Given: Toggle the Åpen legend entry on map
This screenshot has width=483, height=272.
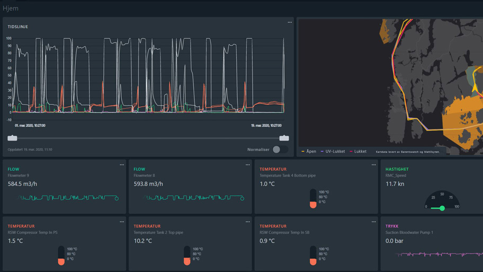Looking at the screenshot, I should click(x=309, y=152).
